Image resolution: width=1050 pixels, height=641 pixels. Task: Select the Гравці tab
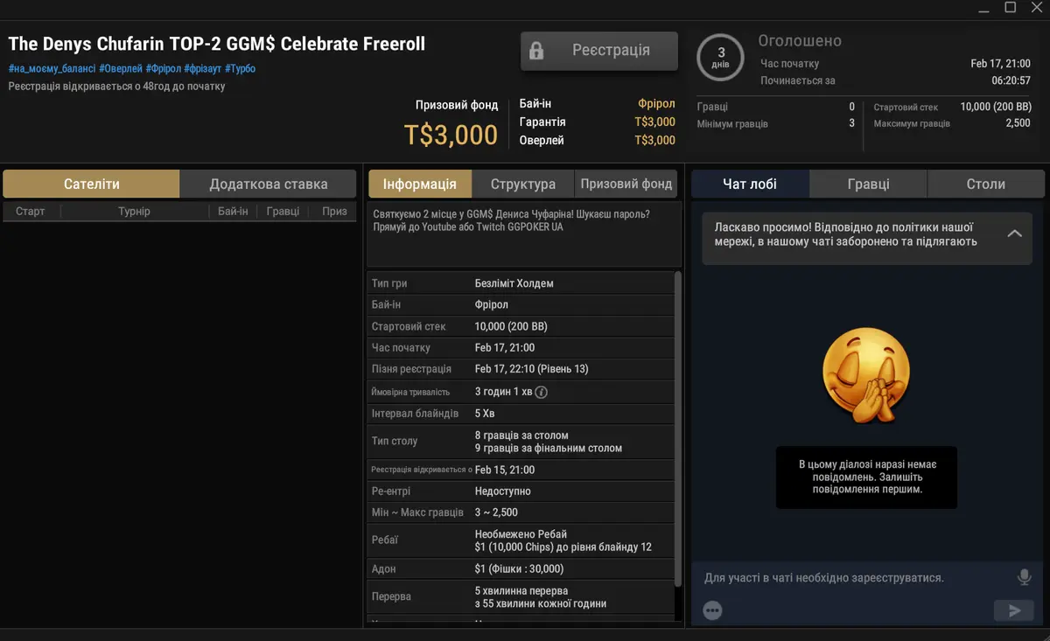(868, 184)
